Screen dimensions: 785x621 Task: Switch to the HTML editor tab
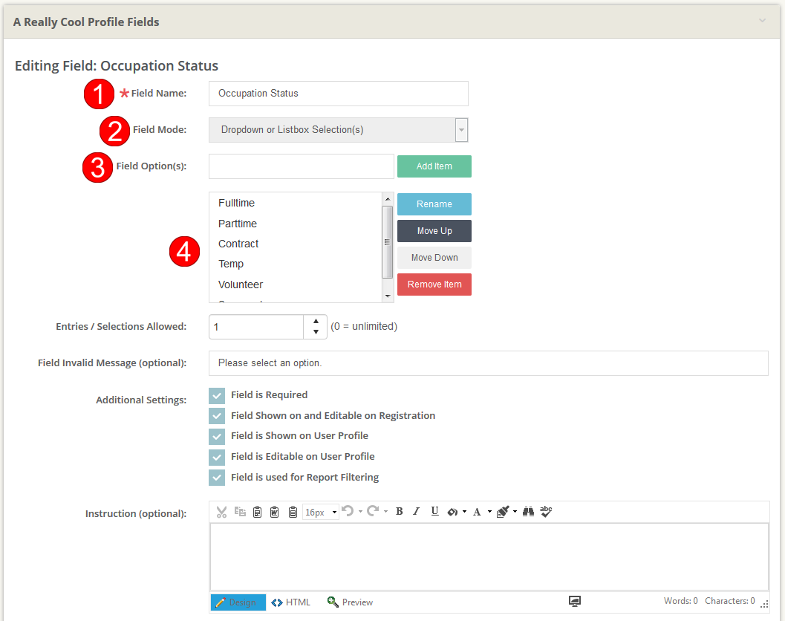tap(291, 602)
